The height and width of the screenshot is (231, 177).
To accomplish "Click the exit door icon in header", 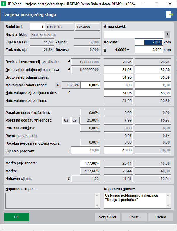I will (170, 14).
